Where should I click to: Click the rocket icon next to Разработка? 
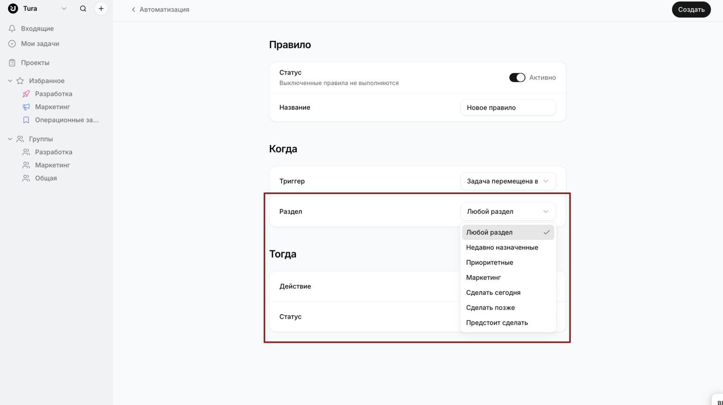coord(26,94)
